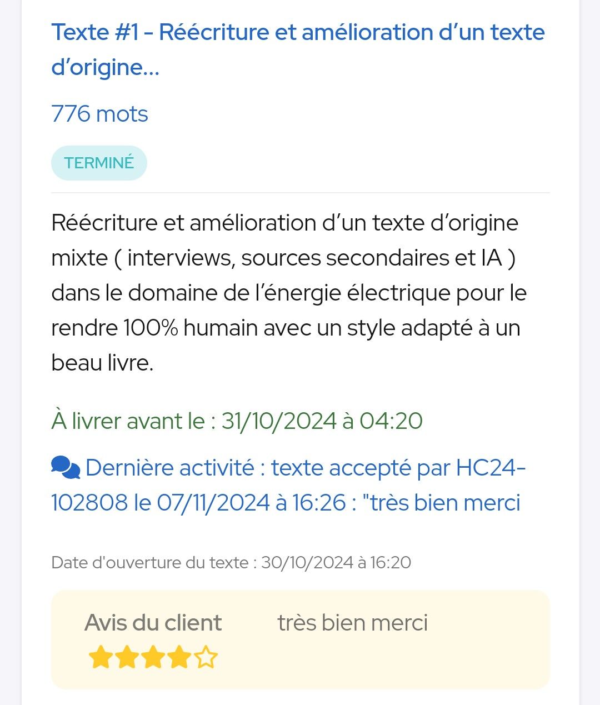Select the TERMINÉ status badge
Image resolution: width=600 pixels, height=705 pixels.
pyautogui.click(x=99, y=163)
